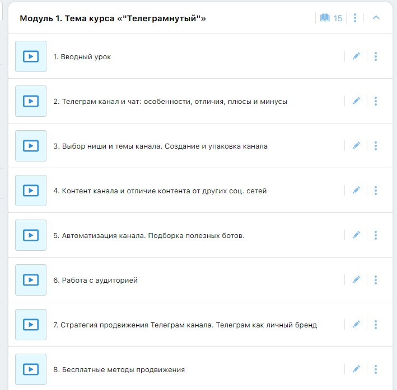
Task: Click video icon of lesson 5 Автоматизация канала
Action: 31,235
